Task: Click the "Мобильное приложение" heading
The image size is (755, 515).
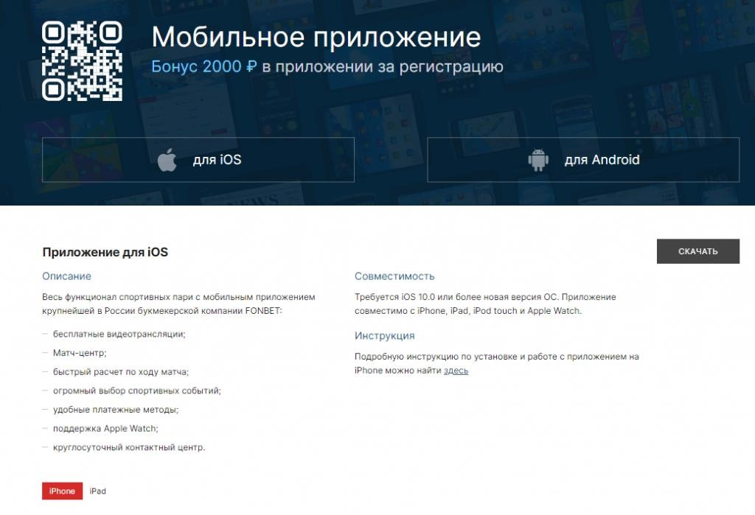Action: coord(316,37)
